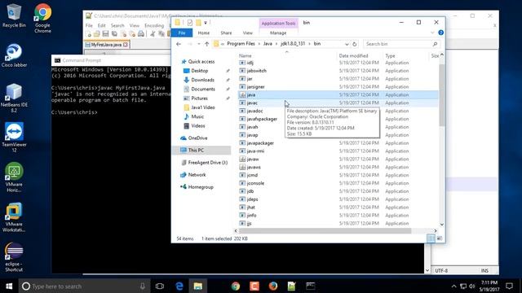Screen dimensions: 522x293
Task: Expand address bar history dropdown
Action: (347, 44)
